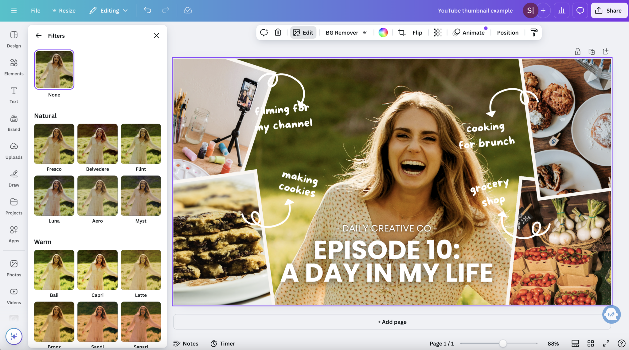Image resolution: width=629 pixels, height=350 pixels.
Task: Open comments speech bubble
Action: (x=580, y=10)
